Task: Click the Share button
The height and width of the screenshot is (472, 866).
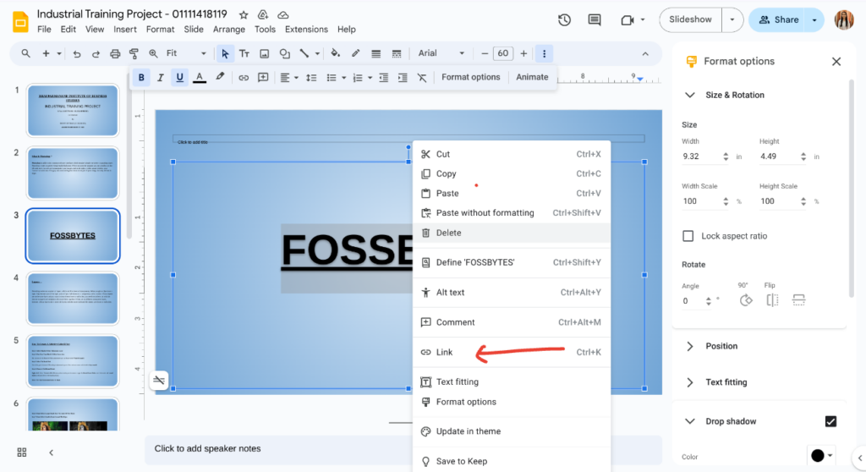Action: (x=778, y=20)
